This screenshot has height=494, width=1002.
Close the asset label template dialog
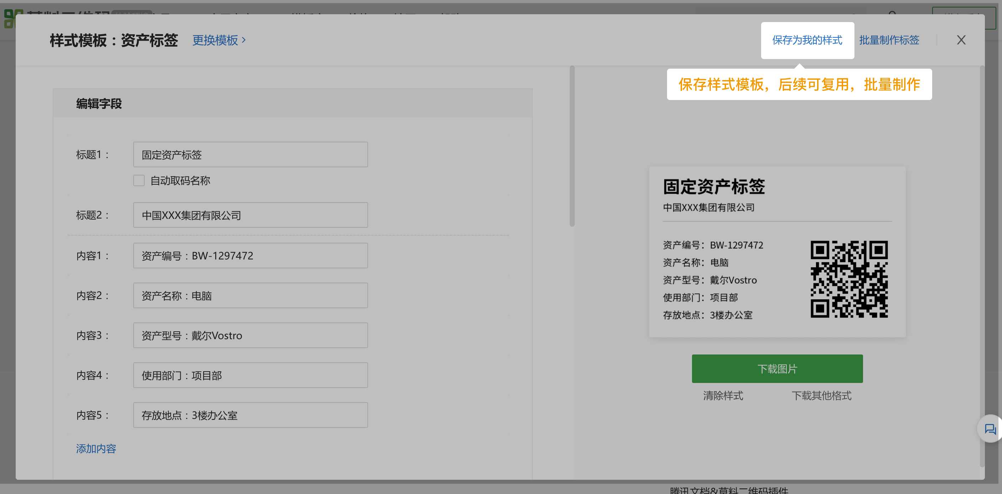click(961, 40)
